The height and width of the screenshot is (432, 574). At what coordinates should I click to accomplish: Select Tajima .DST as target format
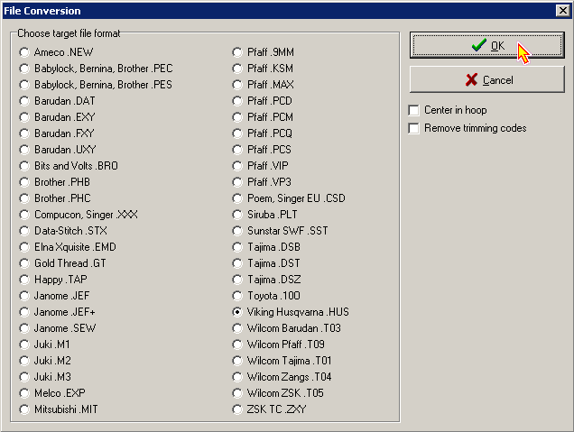tap(238, 263)
